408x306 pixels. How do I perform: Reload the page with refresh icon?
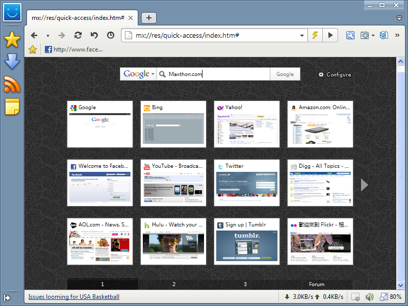[78, 35]
